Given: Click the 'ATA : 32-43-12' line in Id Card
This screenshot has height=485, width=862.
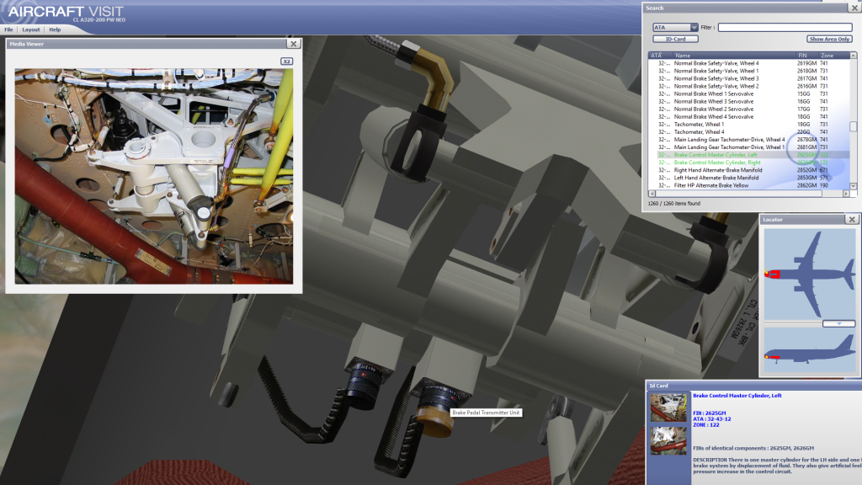Looking at the screenshot, I should tap(712, 419).
